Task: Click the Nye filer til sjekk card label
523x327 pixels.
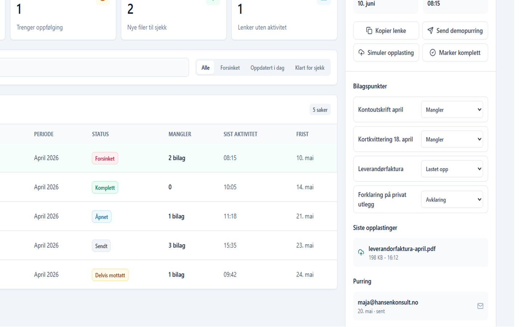Action: [147, 28]
